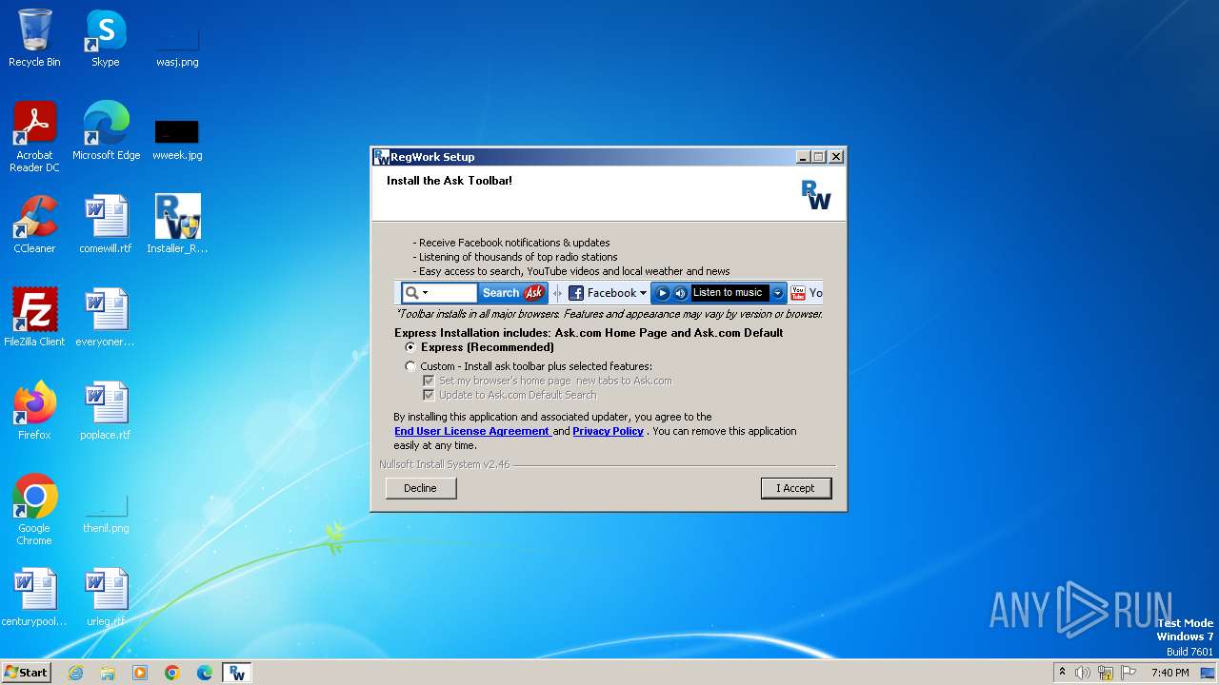
Task: Open Chrome from the taskbar
Action: coord(172,673)
